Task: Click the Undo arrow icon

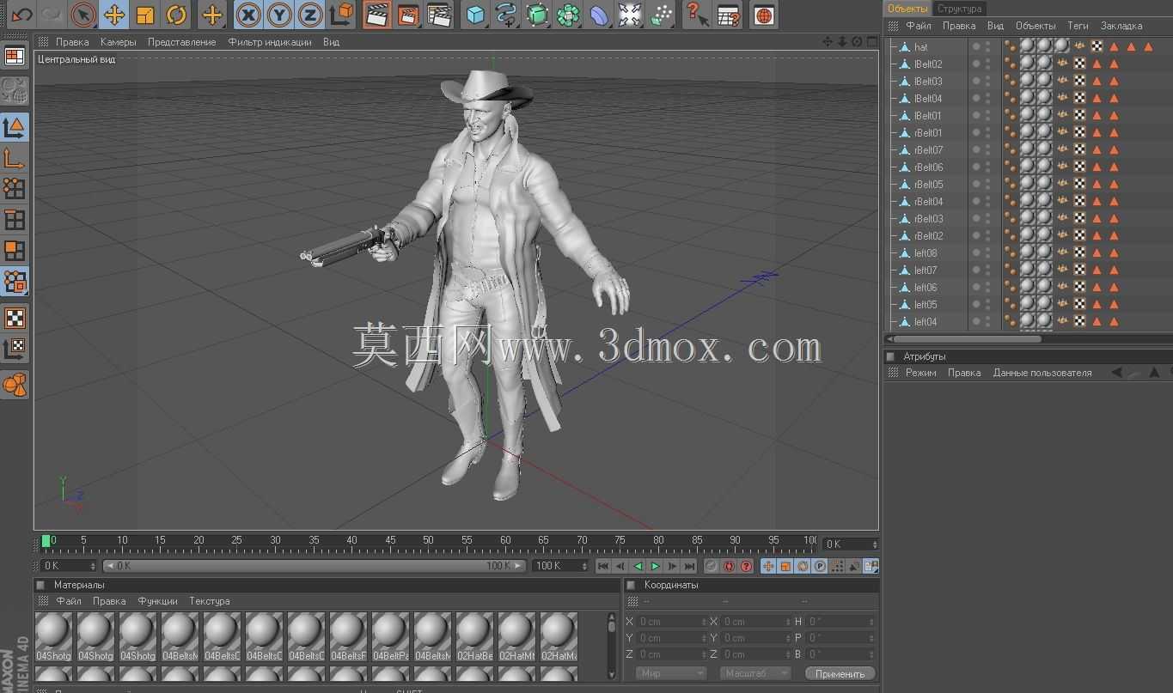Action: tap(21, 15)
